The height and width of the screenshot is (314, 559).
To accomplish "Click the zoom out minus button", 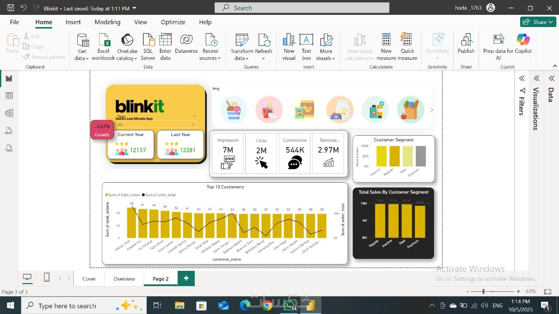I will tap(468, 291).
